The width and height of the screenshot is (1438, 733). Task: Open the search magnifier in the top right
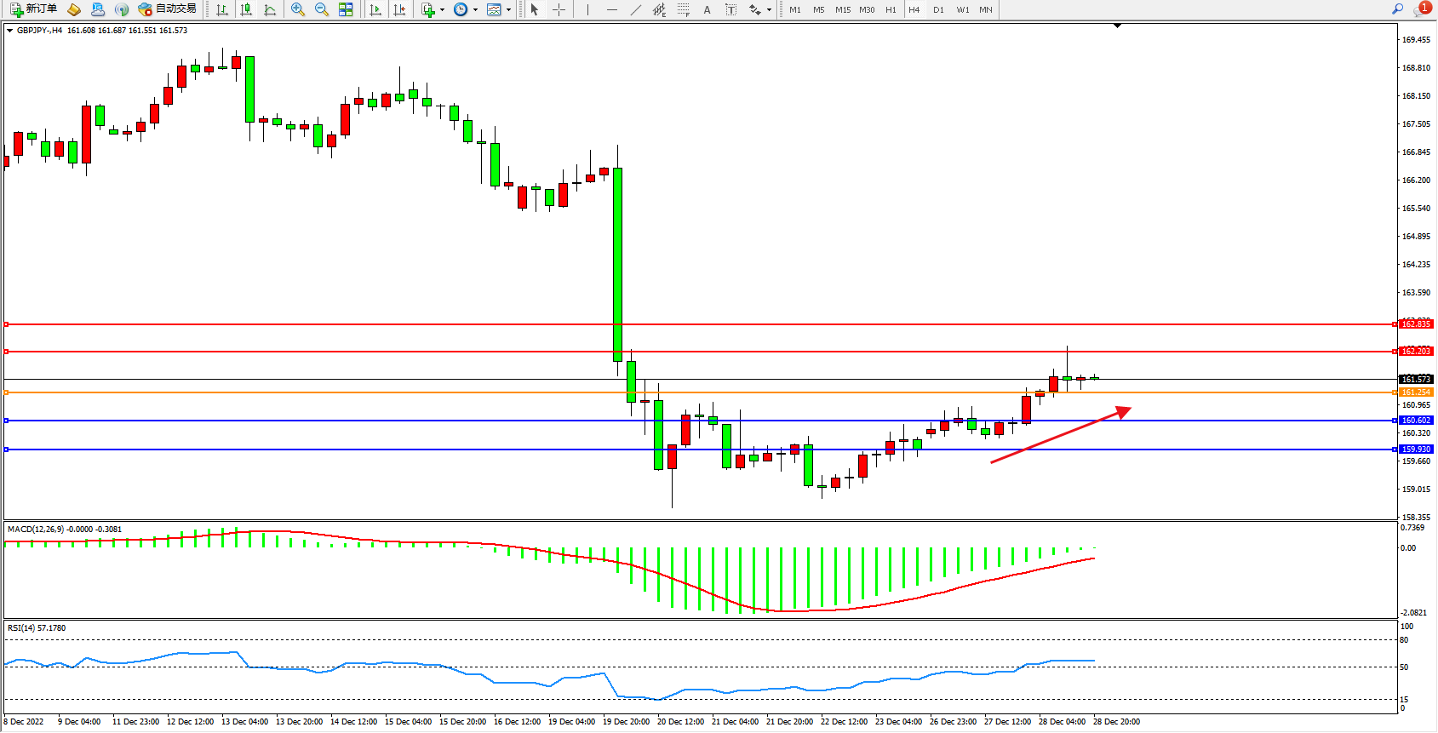pyautogui.click(x=1397, y=9)
